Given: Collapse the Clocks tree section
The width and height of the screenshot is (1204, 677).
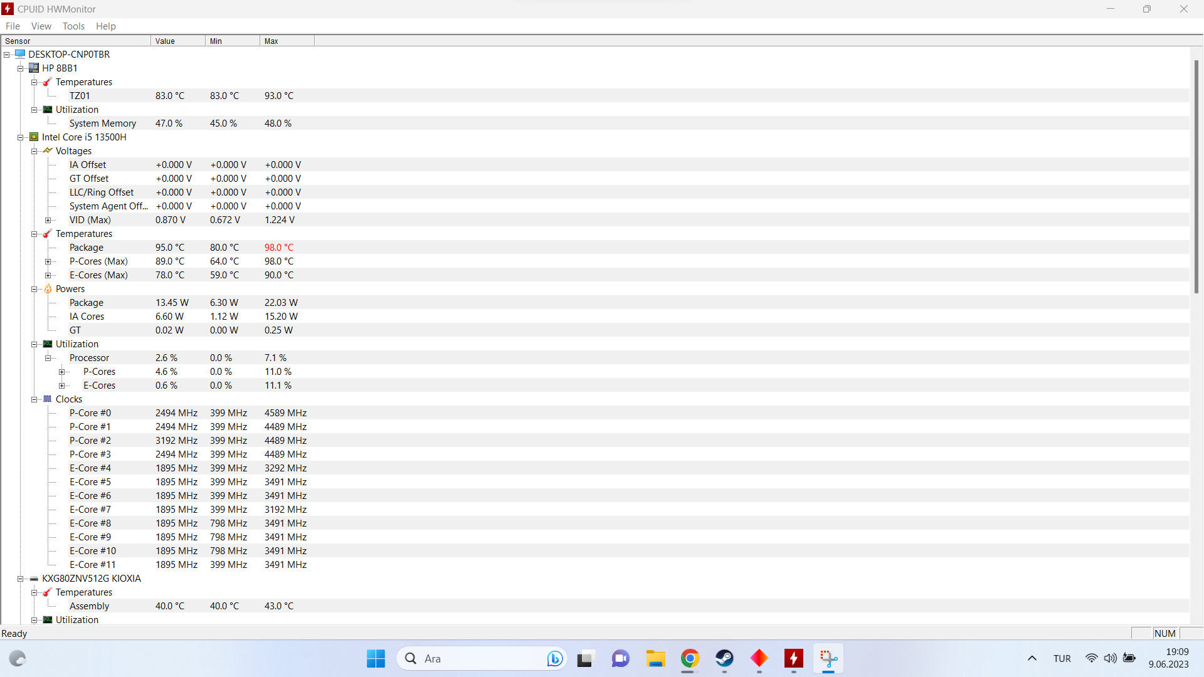Looking at the screenshot, I should click(34, 399).
